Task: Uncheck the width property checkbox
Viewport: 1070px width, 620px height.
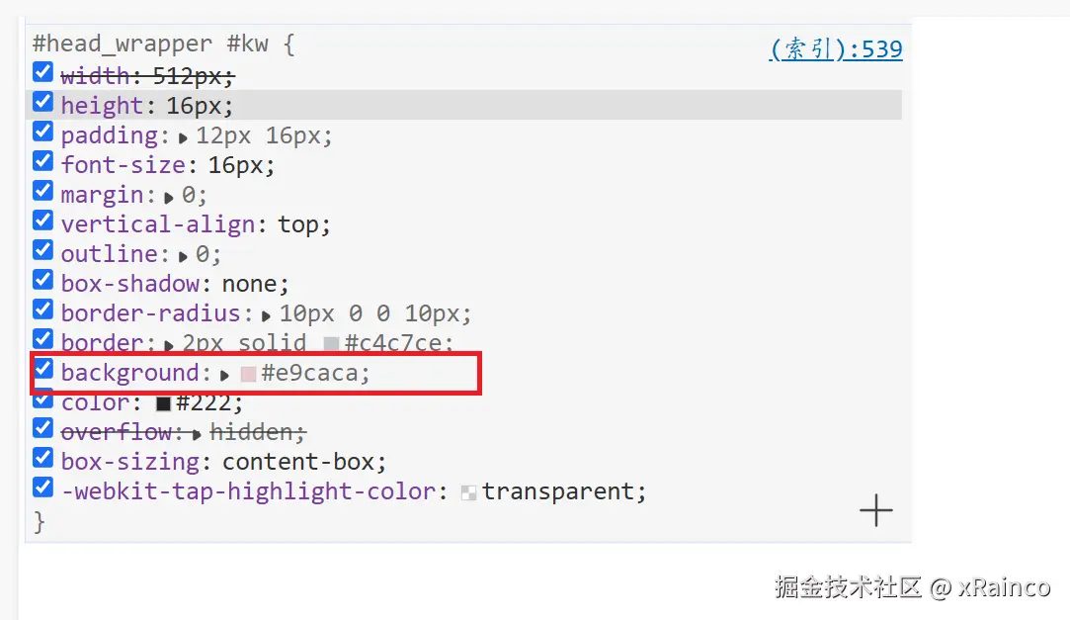Action: point(42,72)
